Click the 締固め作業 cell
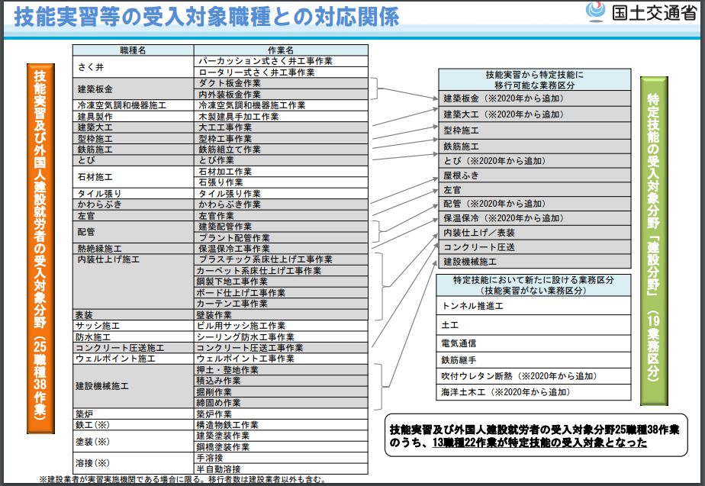This screenshot has height=486, width=705. click(x=281, y=403)
